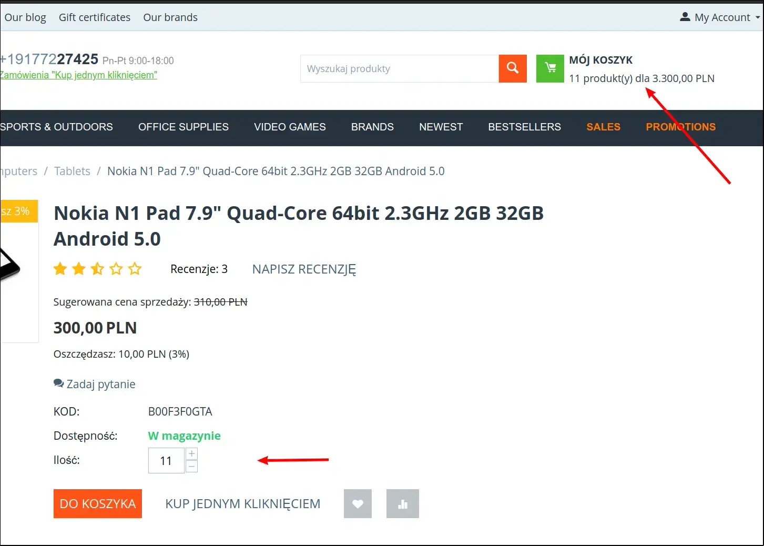This screenshot has height=546, width=764.
Task: Click KUP JEDNYM KLIKNIĘCIEM link
Action: [243, 504]
